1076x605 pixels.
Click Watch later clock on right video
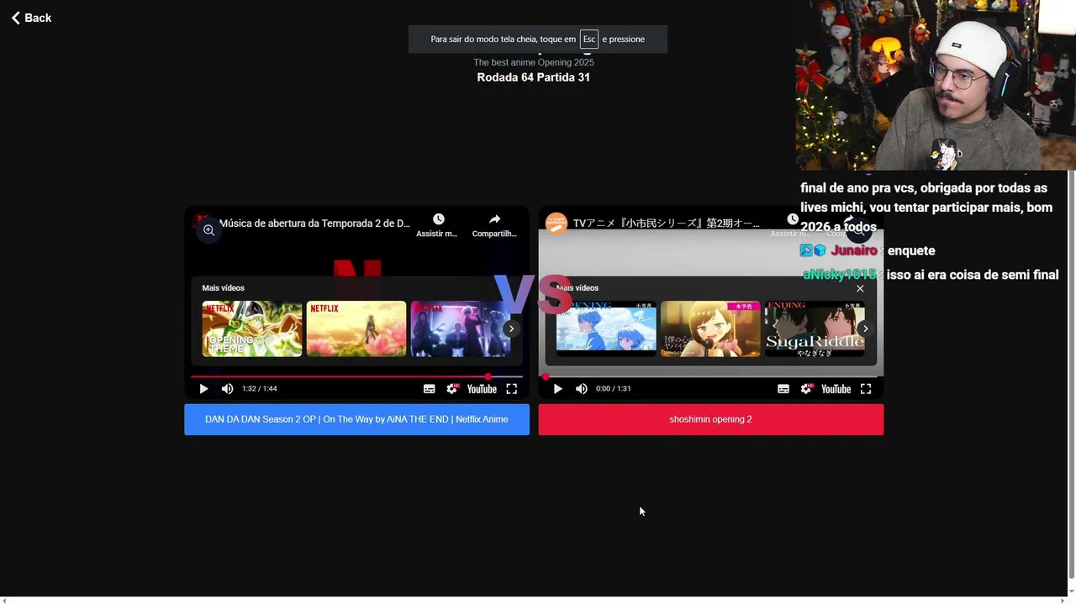(x=792, y=219)
